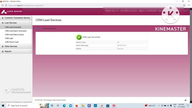Click the CRM Login Successful message
192x108 pixels.
pyautogui.click(x=91, y=37)
